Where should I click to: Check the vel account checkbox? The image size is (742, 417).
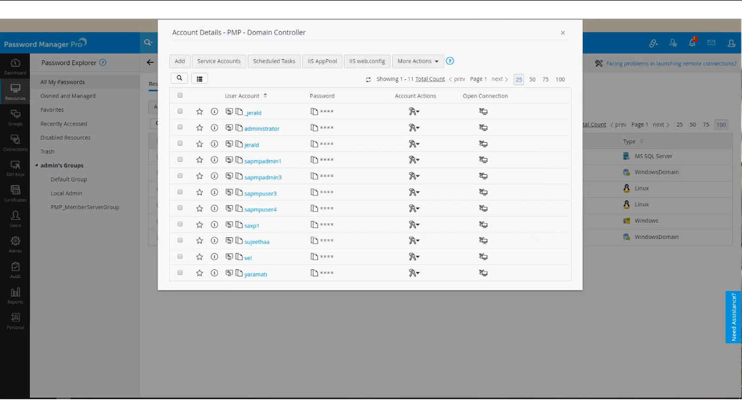point(180,256)
